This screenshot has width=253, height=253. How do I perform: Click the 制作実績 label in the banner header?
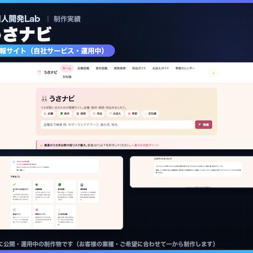point(67,19)
